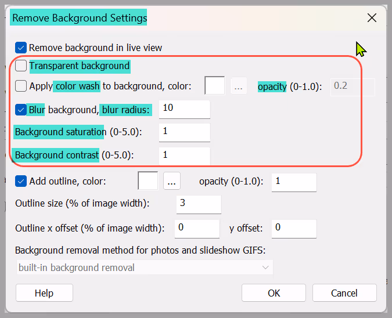
Task: Click the color wash opacity field
Action: [353, 87]
